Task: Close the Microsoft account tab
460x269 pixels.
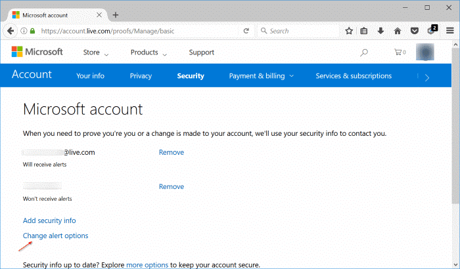Action: pyautogui.click(x=99, y=15)
